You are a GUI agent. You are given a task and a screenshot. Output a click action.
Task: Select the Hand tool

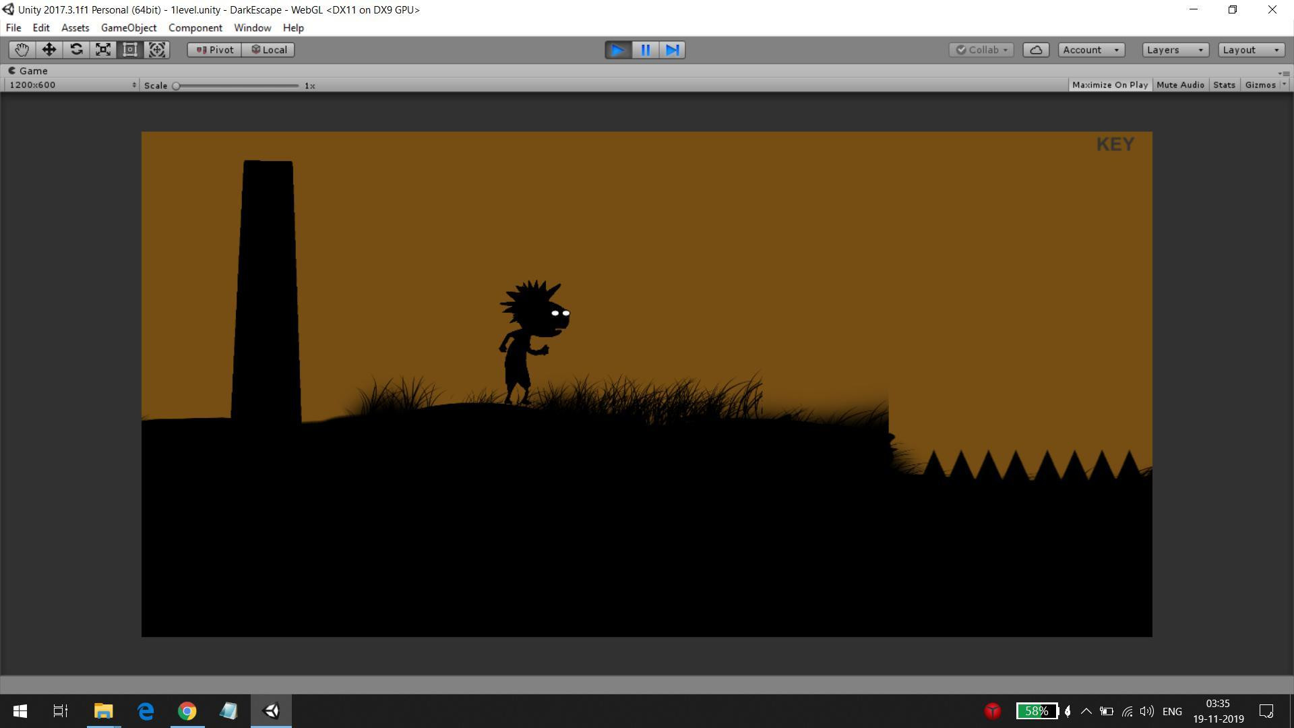[22, 50]
